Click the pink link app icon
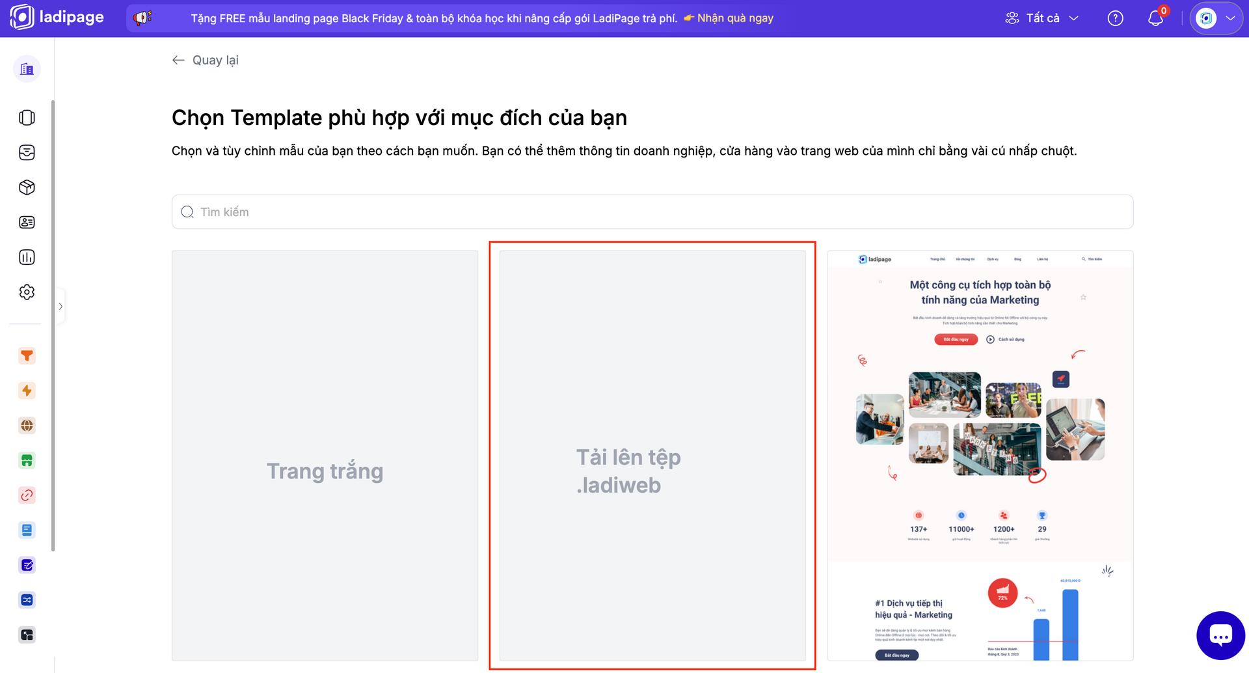This screenshot has height=673, width=1249. point(27,495)
